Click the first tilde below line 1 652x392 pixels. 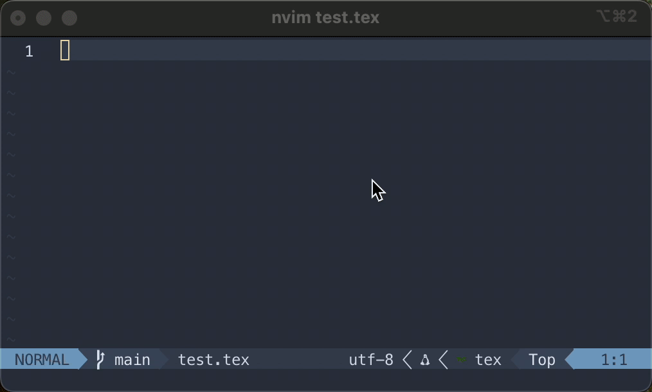click(11, 73)
